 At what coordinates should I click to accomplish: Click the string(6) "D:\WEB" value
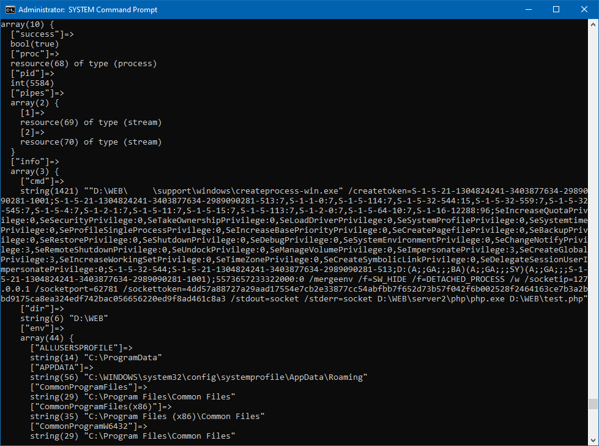64,318
